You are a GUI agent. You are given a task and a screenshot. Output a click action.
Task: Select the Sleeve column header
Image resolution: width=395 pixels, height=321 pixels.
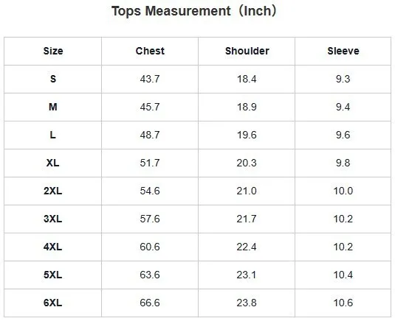coord(343,51)
